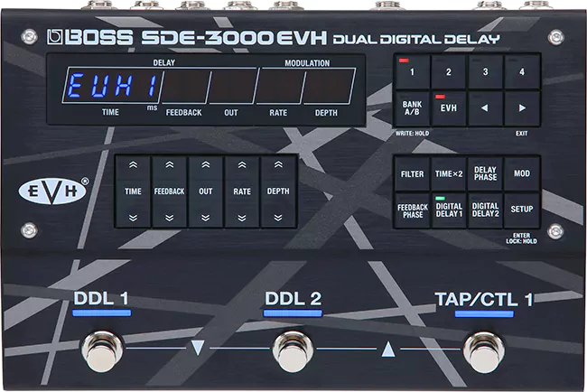Increase RATE with the up chevron
587x392 pixels.
click(242, 165)
